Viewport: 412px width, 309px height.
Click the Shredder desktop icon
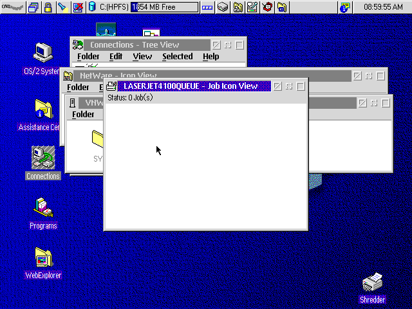(372, 283)
